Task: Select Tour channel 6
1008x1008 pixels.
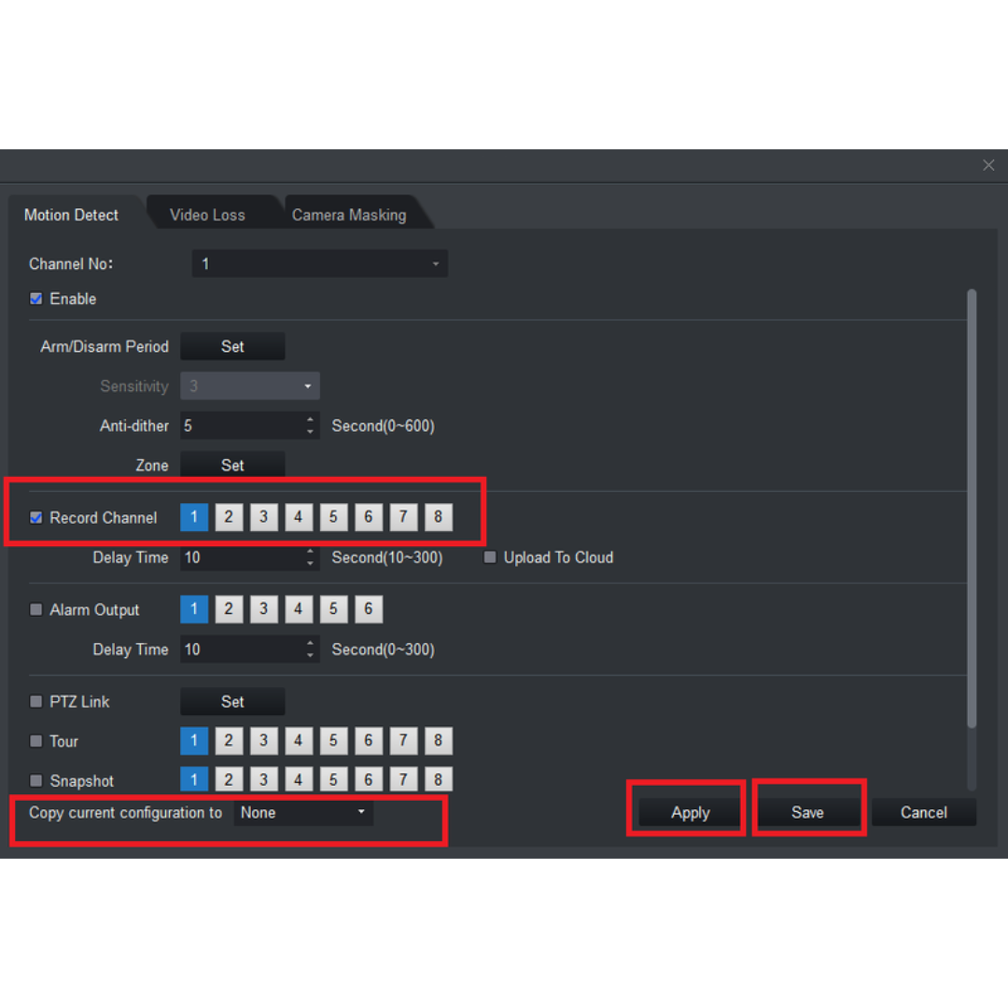Action: [x=369, y=741]
